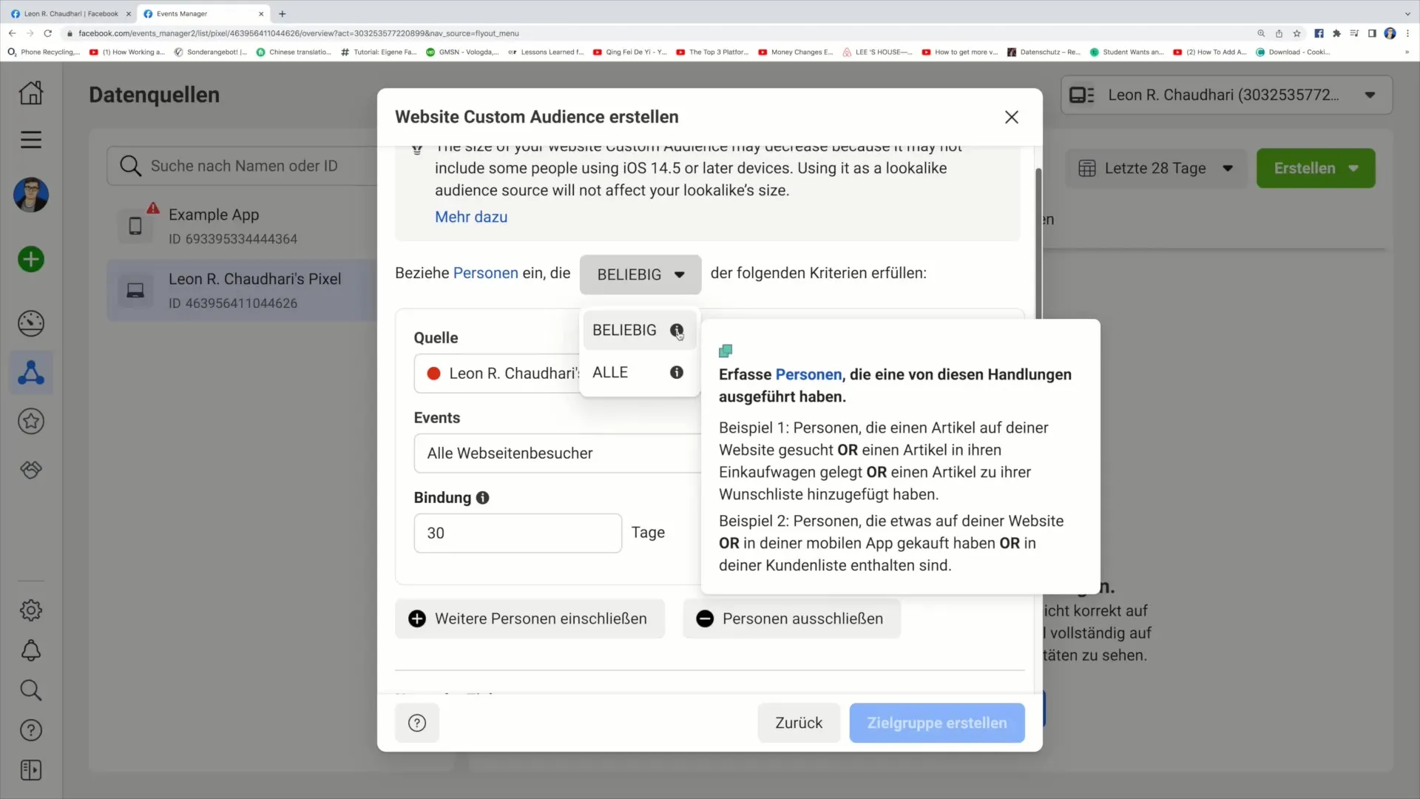The image size is (1420, 799).
Task: Click Weitere Personen einschließen button
Action: tap(530, 618)
